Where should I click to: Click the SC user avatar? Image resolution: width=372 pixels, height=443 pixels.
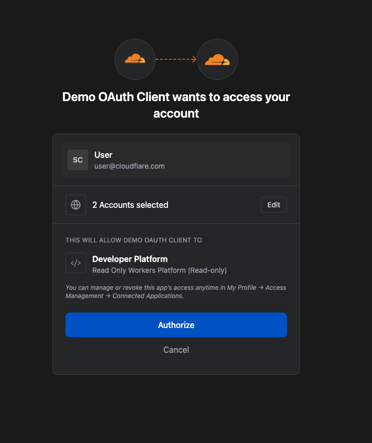(x=78, y=160)
